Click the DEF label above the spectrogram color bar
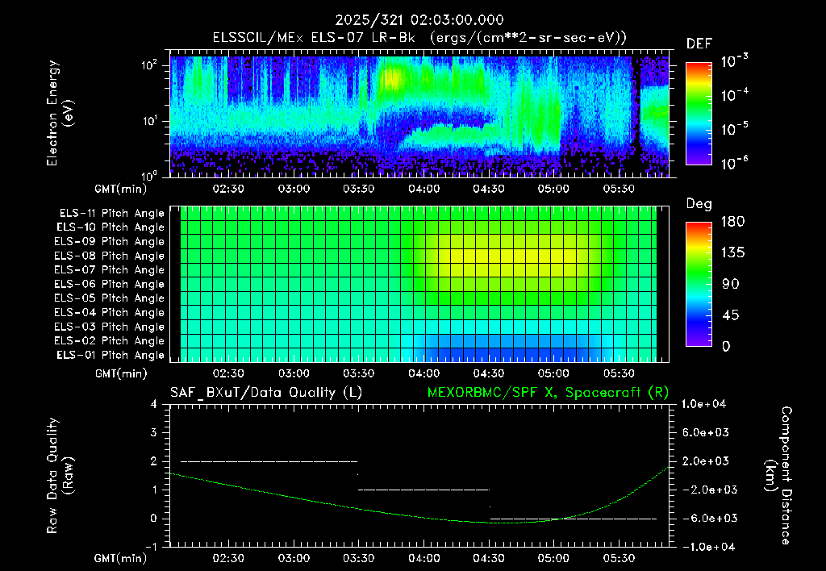The image size is (826, 571). click(699, 44)
